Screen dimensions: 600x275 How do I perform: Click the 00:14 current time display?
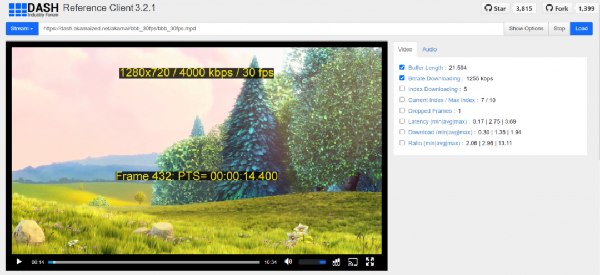coord(38,262)
